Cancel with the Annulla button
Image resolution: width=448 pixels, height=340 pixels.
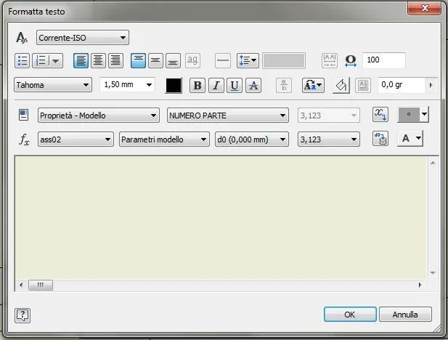405,315
